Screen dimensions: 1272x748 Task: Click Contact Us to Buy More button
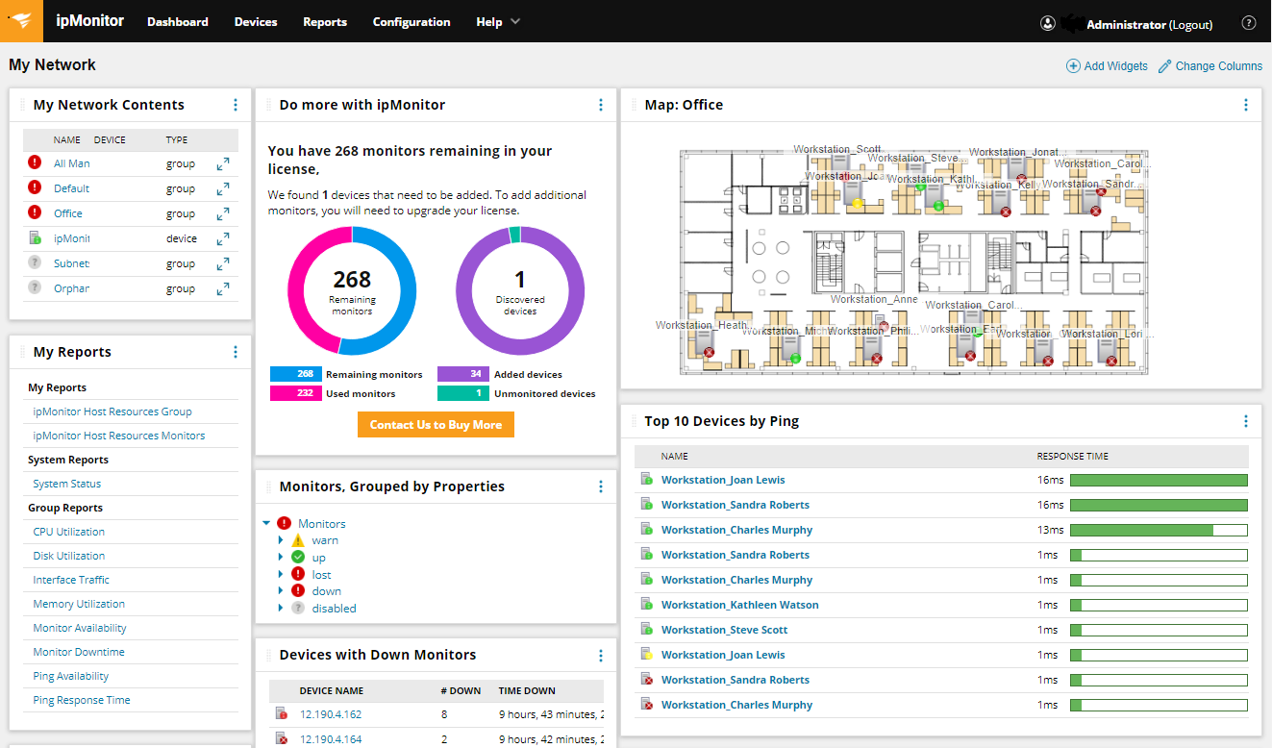click(x=436, y=425)
